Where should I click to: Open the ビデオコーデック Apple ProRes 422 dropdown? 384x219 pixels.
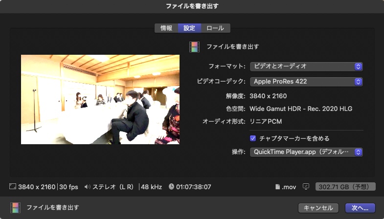[x=306, y=81]
